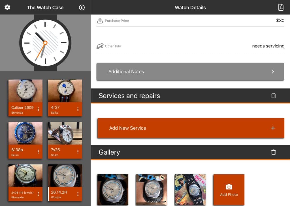Edit the Purchase Price value
This screenshot has height=206, width=290.
[x=280, y=21]
